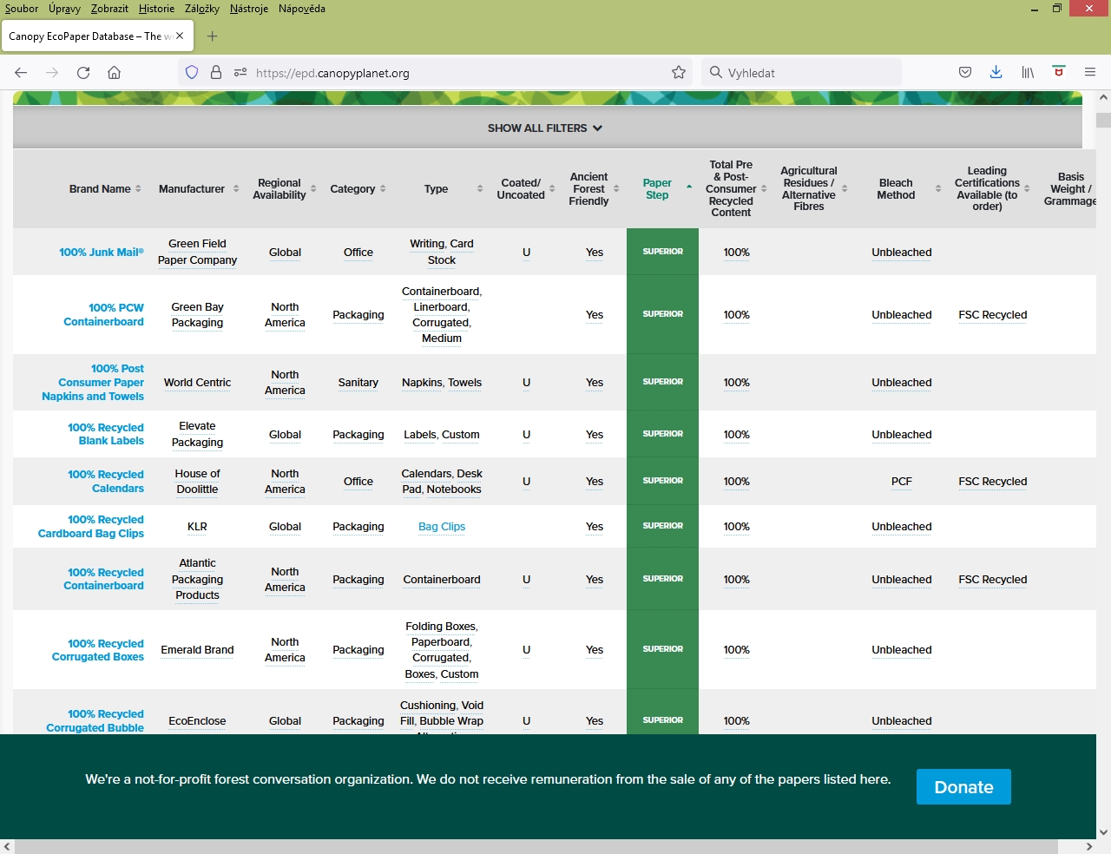The height and width of the screenshot is (854, 1111).
Task: Open 100% Recycled Cardboard Bag Clips link
Action: [91, 527]
